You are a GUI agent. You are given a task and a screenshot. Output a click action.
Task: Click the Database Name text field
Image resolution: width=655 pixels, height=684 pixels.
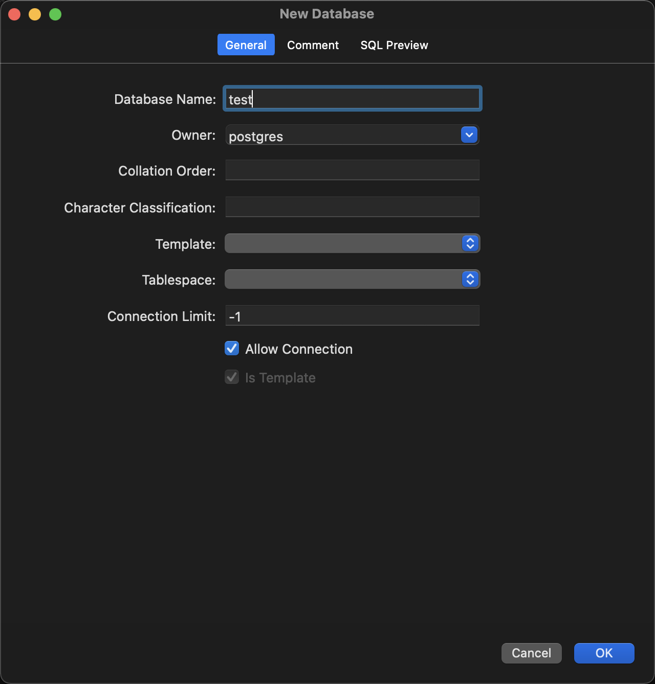352,99
